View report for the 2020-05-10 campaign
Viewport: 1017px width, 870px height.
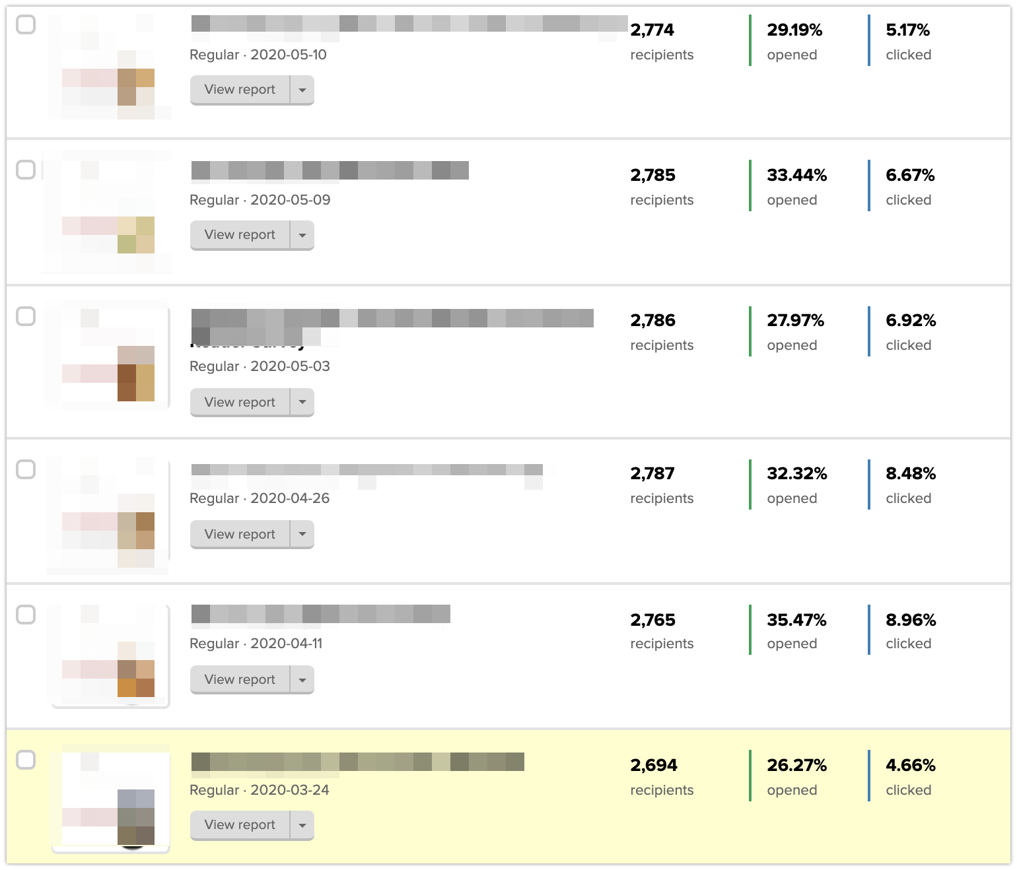point(240,90)
